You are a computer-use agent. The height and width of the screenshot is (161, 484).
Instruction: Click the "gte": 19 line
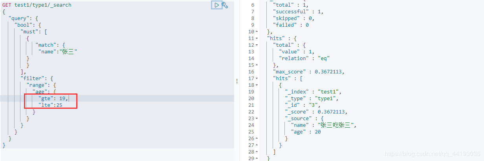coord(53,98)
